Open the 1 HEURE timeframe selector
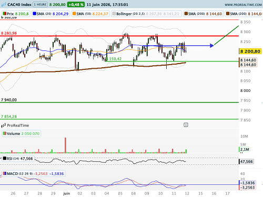 [41, 5]
